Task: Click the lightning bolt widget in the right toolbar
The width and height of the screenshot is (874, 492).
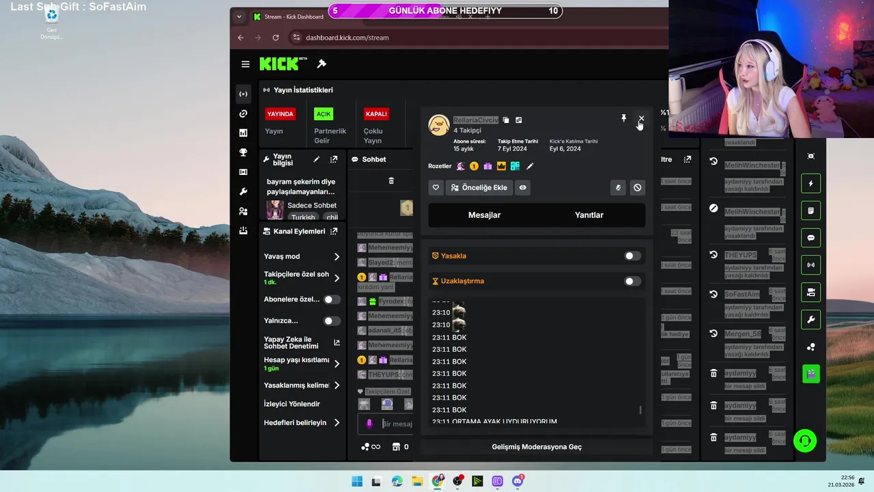Action: point(811,184)
